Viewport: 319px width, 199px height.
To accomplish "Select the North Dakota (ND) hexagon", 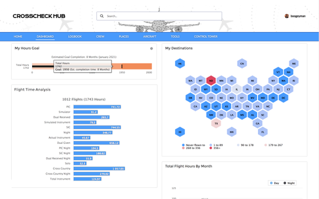I will [211, 80].
